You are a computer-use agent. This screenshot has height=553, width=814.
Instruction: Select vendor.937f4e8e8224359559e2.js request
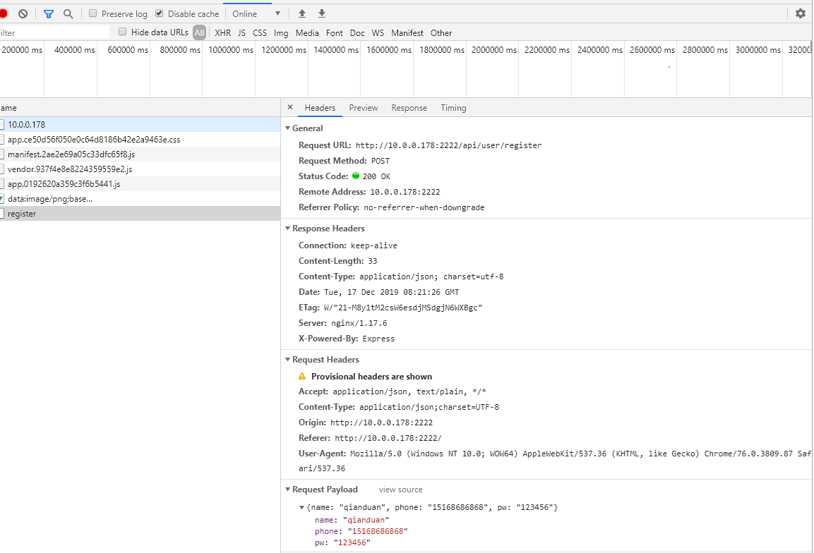pyautogui.click(x=140, y=169)
